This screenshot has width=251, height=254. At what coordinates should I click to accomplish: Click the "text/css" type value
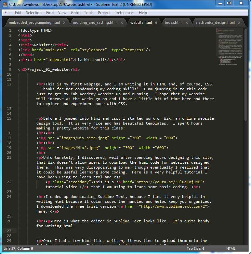[x=134, y=50]
